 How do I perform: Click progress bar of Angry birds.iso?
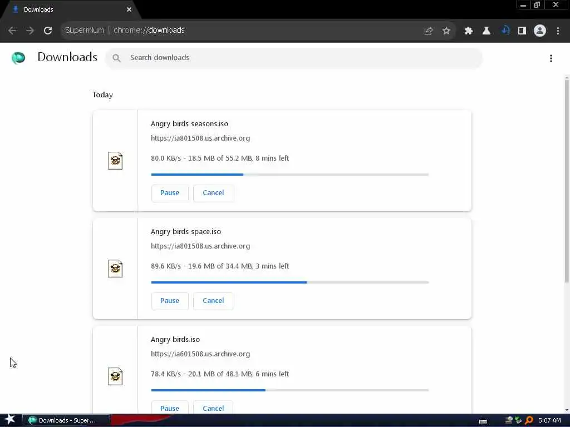290,390
